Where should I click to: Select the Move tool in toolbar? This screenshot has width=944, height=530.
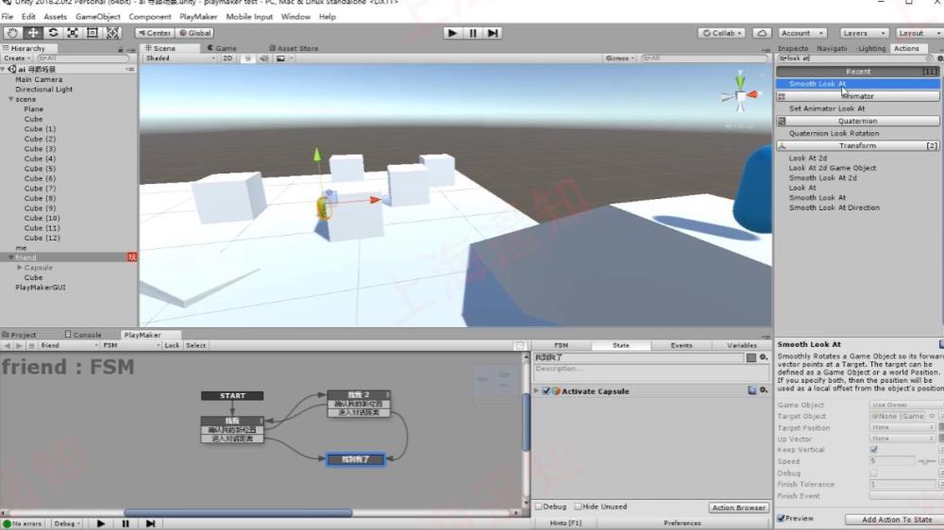32,33
